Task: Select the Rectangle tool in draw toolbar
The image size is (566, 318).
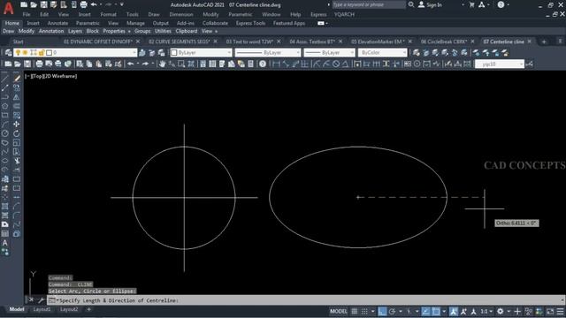Action: click(4, 116)
